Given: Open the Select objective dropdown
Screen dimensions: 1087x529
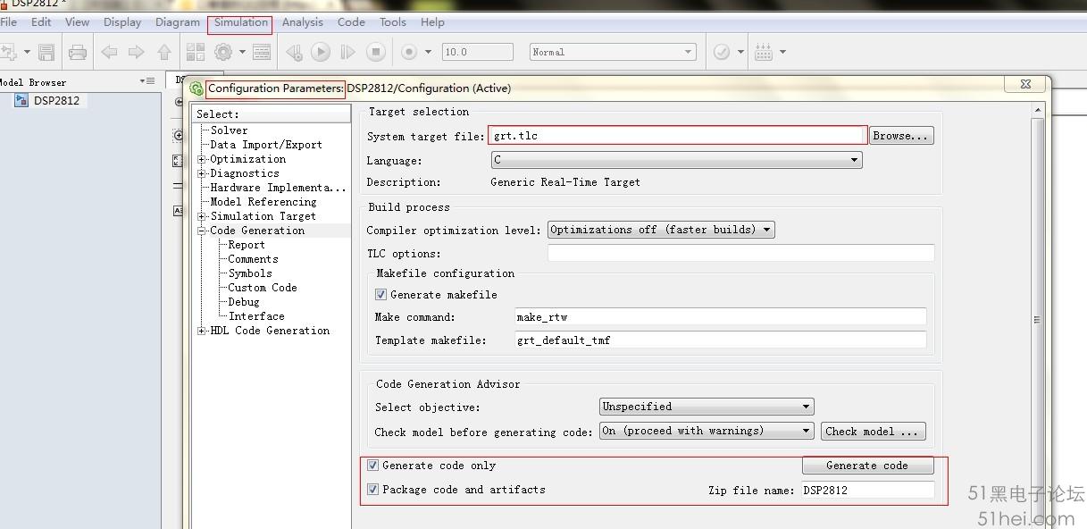Looking at the screenshot, I should 707,407.
